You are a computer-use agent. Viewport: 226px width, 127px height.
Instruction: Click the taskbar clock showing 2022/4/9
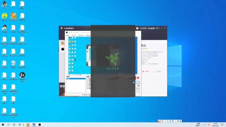(215, 125)
